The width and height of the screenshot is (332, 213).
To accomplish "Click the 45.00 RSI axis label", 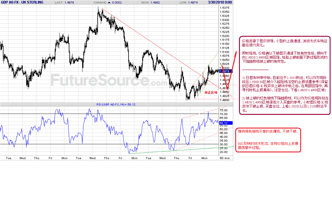I will point(224,133).
